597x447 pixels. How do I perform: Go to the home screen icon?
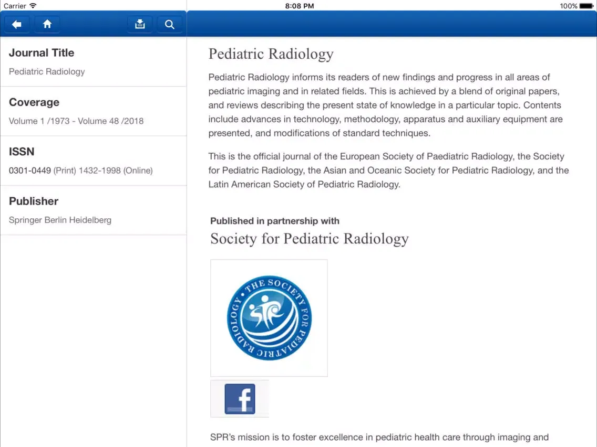tap(47, 24)
